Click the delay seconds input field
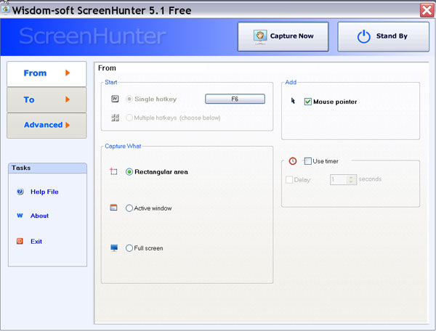The height and width of the screenshot is (331, 436). [339, 179]
